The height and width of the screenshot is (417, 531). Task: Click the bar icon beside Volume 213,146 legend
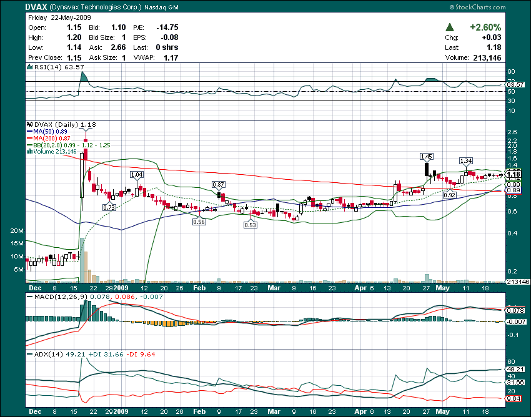click(x=29, y=152)
